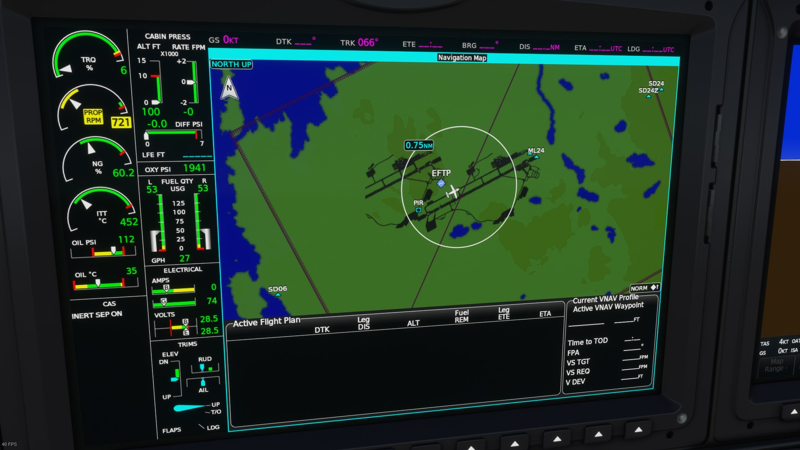Click the north arrow compass icon

click(x=229, y=88)
